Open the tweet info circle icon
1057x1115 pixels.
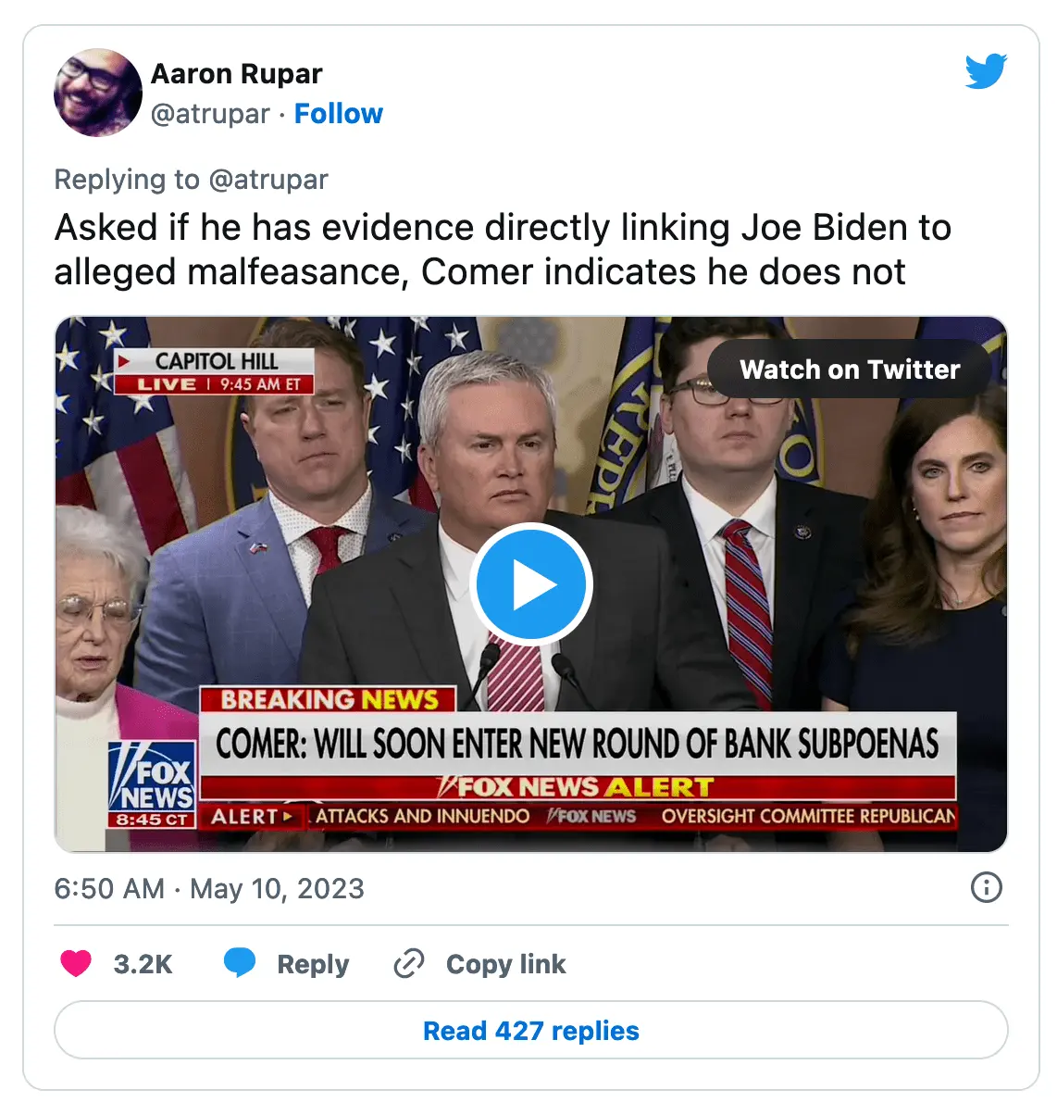point(986,887)
